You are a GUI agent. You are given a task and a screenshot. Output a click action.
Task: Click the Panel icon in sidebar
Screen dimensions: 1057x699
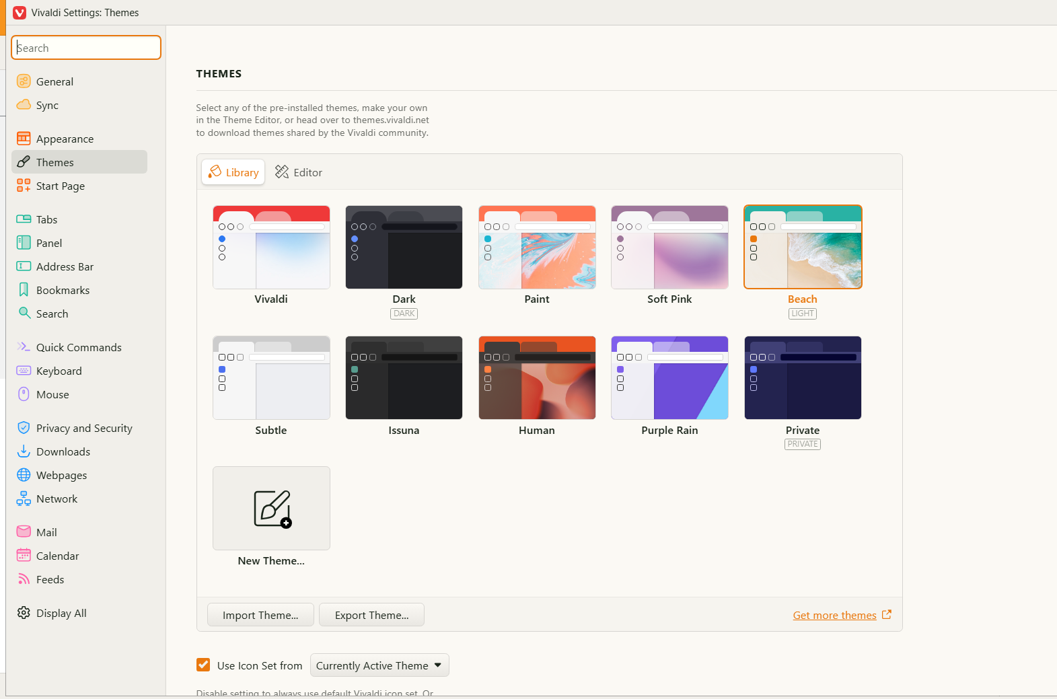(24, 243)
